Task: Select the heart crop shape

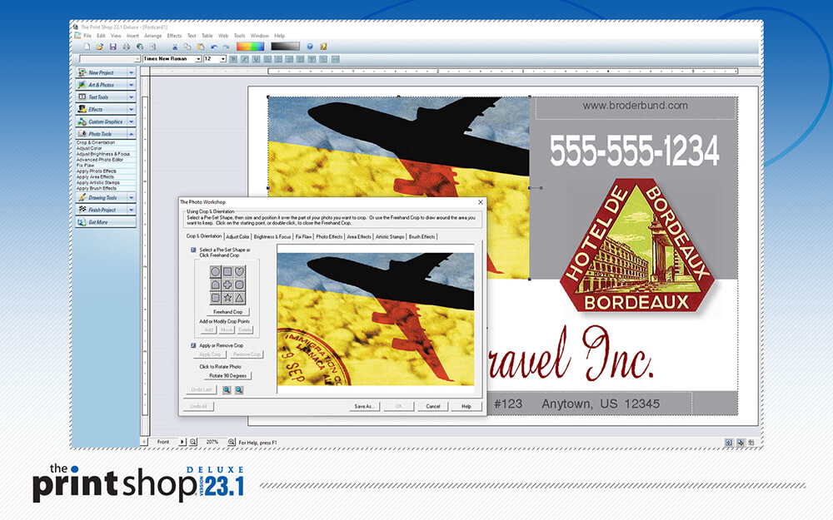Action: pos(240,272)
